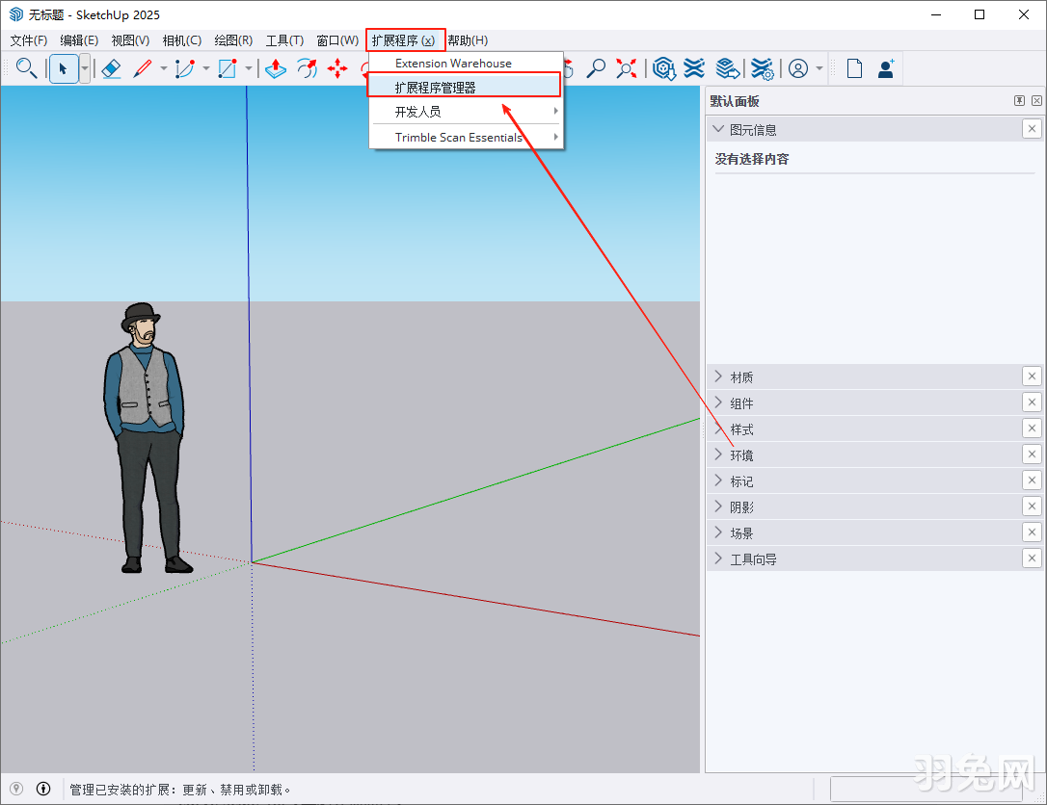Open the account icon dropdown
Screen dimensions: 1047x805
click(x=818, y=68)
